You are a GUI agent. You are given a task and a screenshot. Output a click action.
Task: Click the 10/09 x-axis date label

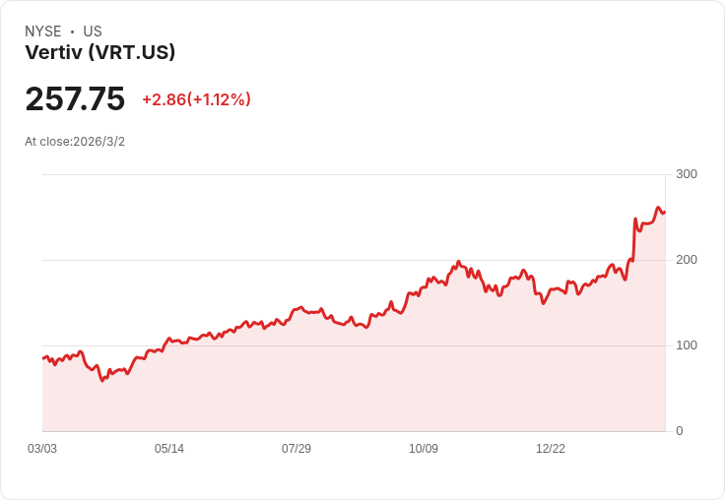pos(424,449)
